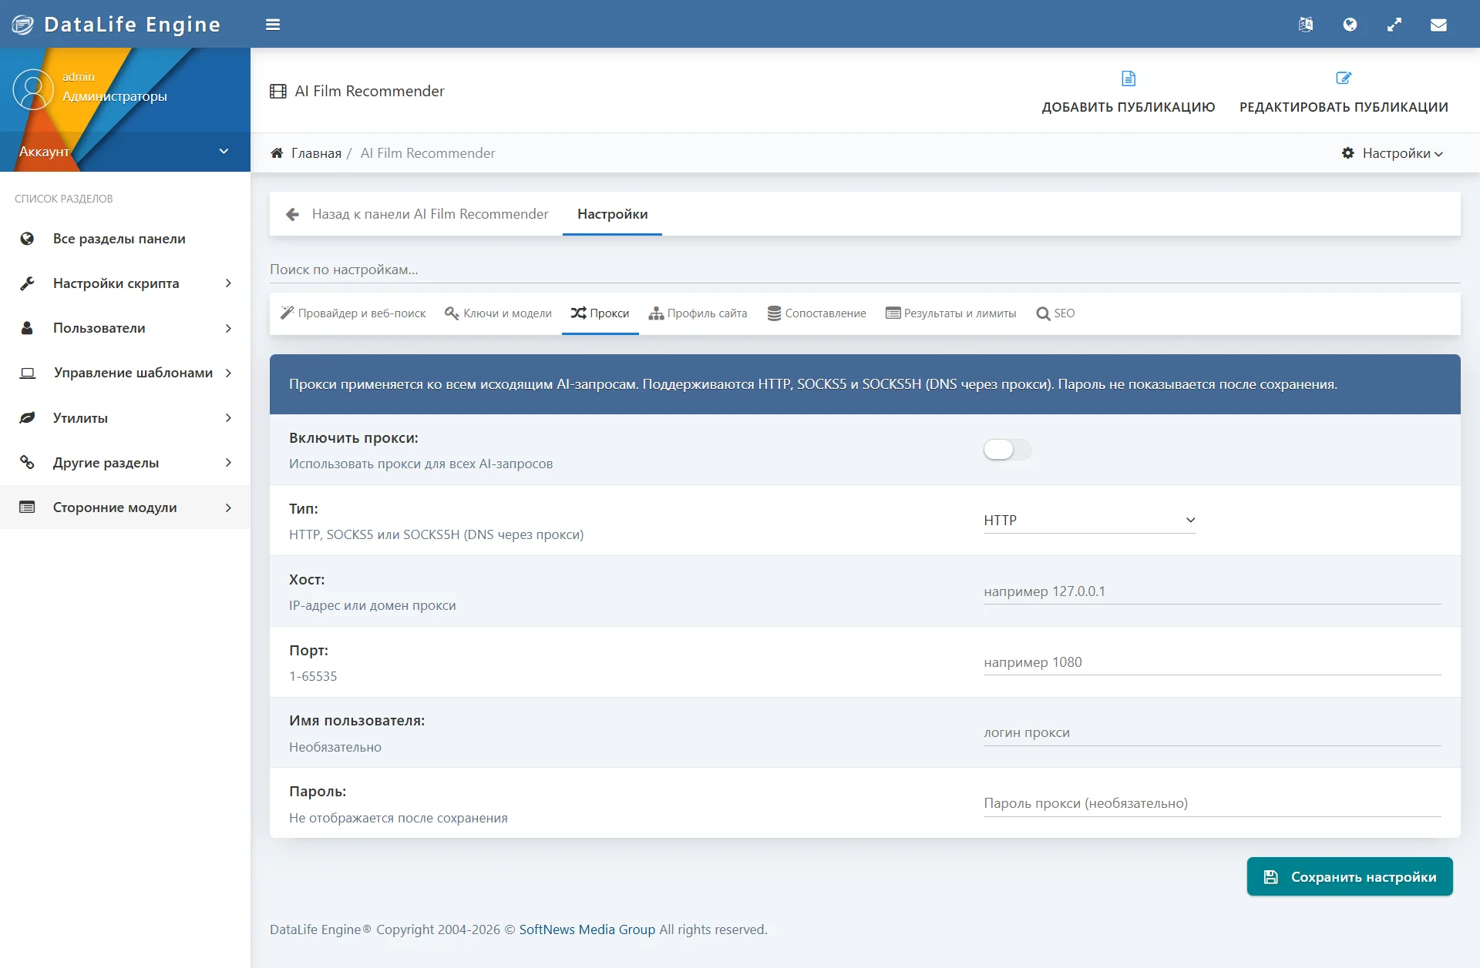Switch to fullscreen with the expand arrows icon
Image resolution: width=1480 pixels, height=968 pixels.
point(1394,25)
